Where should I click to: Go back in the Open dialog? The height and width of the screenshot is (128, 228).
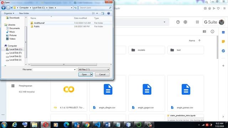pos(4,8)
